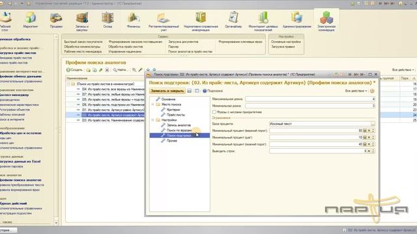Open Основные настройки command

point(286,42)
